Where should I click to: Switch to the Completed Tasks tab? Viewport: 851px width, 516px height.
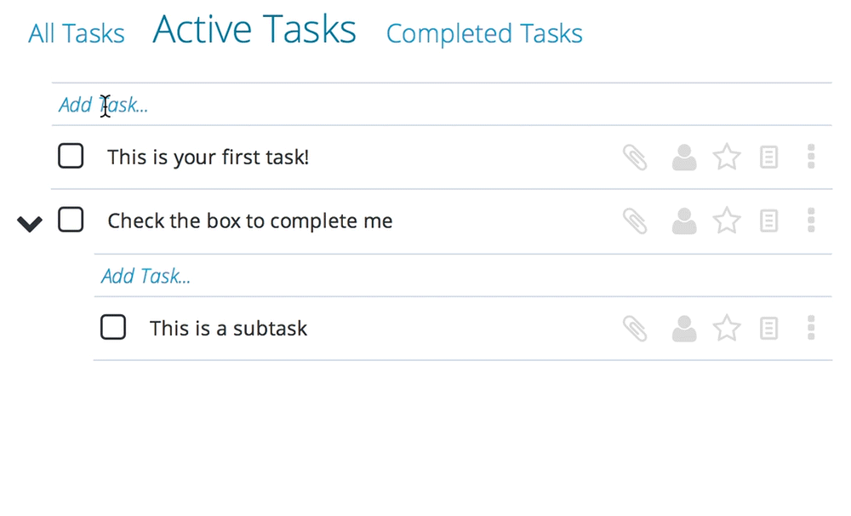484,34
